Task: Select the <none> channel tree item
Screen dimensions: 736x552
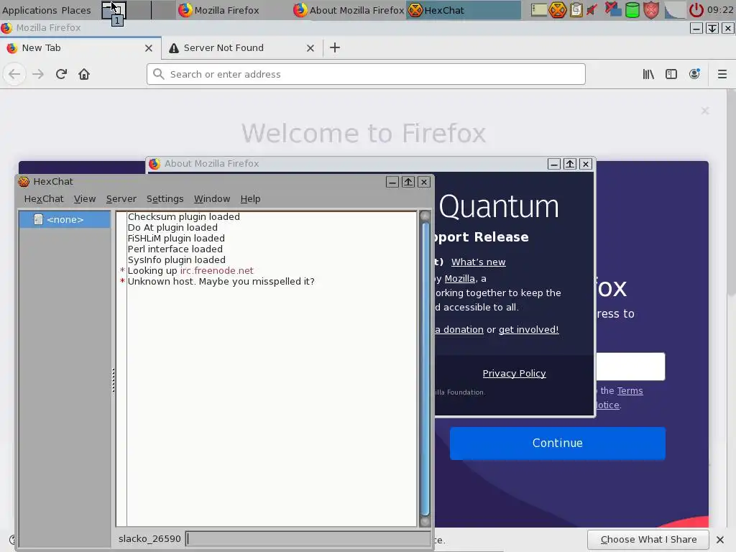Action: click(65, 219)
